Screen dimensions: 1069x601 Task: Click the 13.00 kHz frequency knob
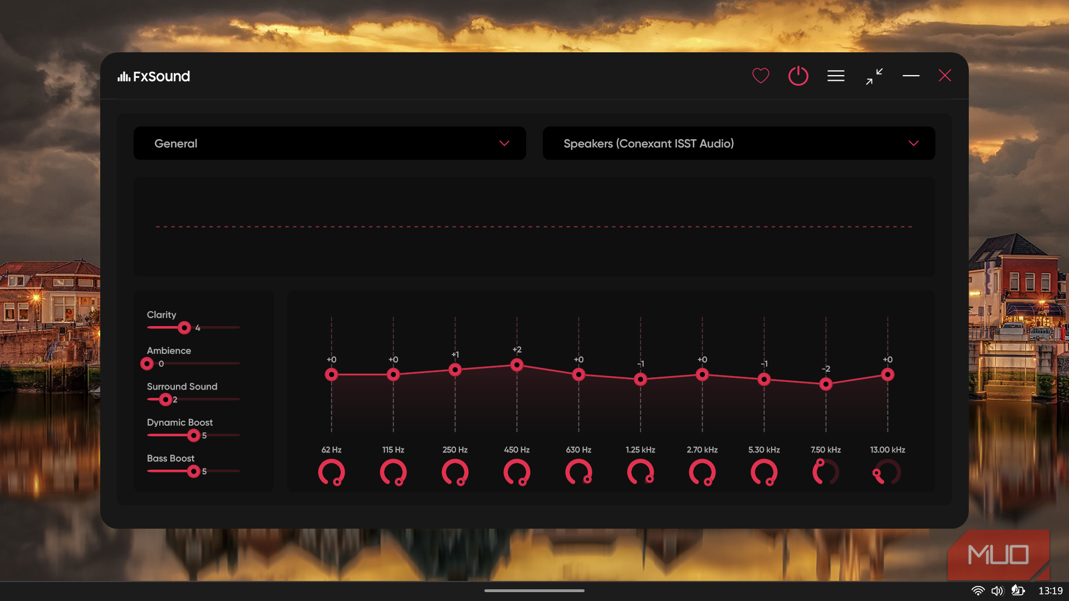click(x=887, y=472)
